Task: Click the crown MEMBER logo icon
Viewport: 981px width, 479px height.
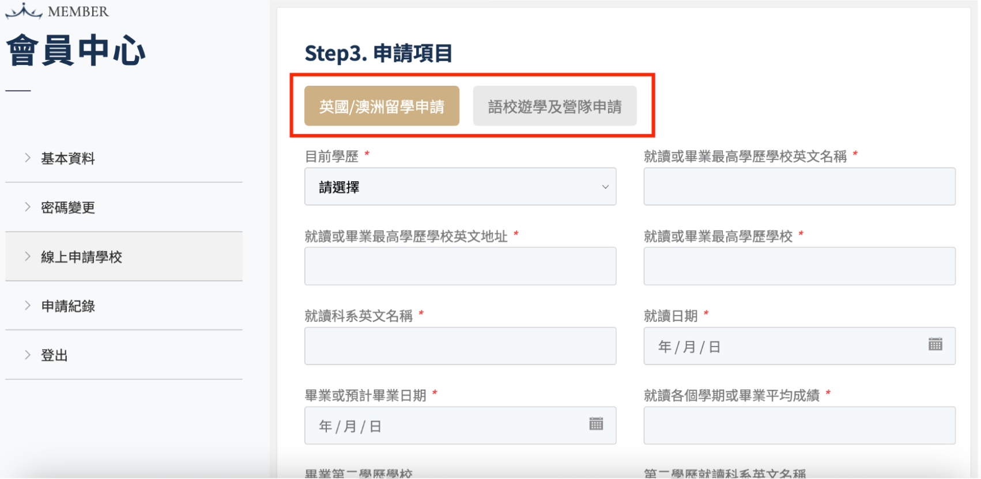Action: (24, 11)
